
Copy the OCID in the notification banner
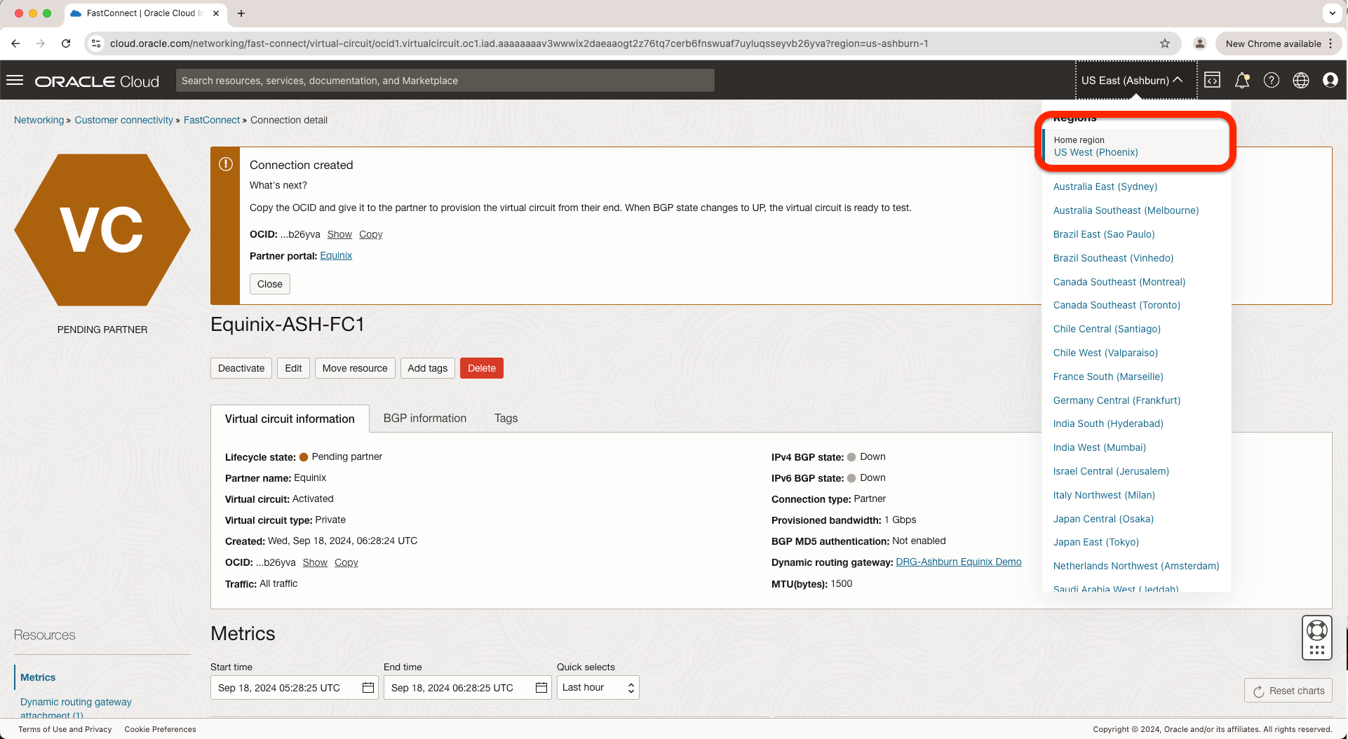pyautogui.click(x=371, y=234)
